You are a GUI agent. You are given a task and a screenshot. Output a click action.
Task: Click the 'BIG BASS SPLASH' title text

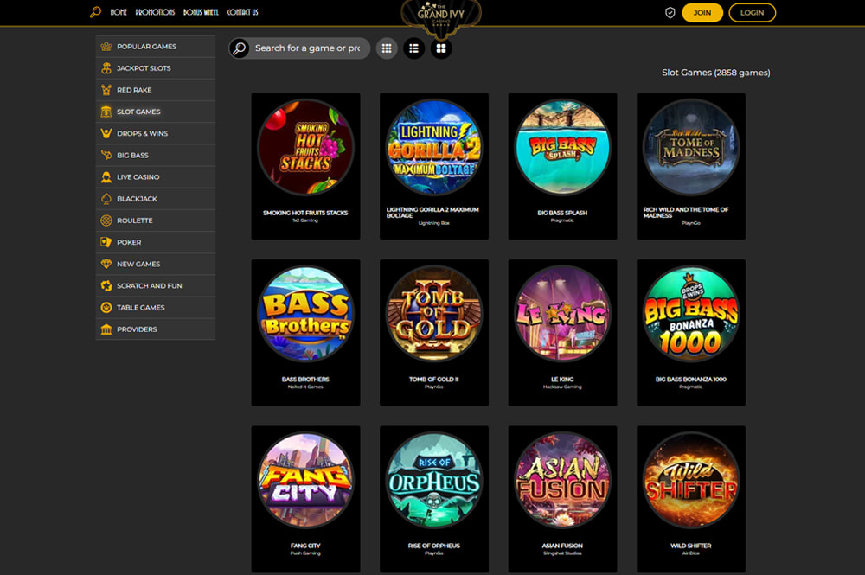(563, 213)
